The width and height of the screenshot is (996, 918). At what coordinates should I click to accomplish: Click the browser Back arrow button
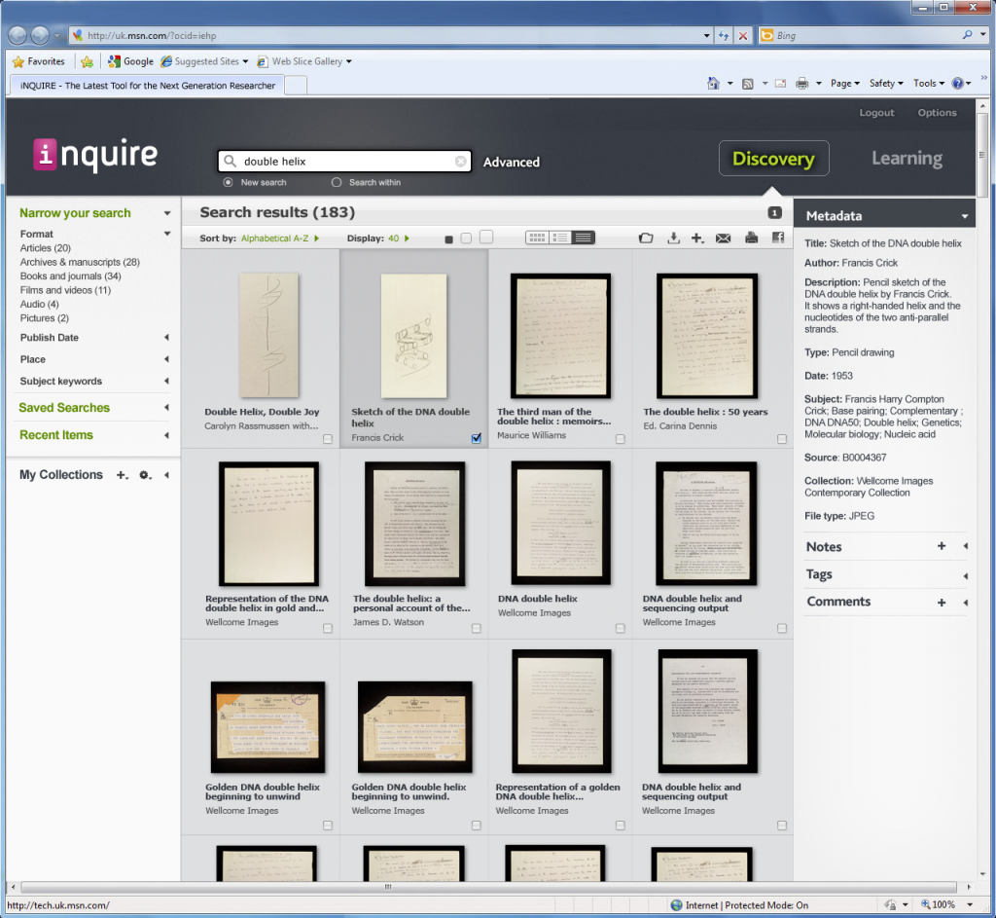pyautogui.click(x=18, y=36)
